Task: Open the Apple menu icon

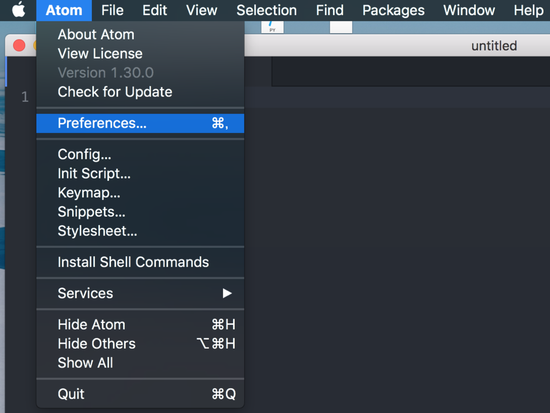Action: click(x=19, y=10)
